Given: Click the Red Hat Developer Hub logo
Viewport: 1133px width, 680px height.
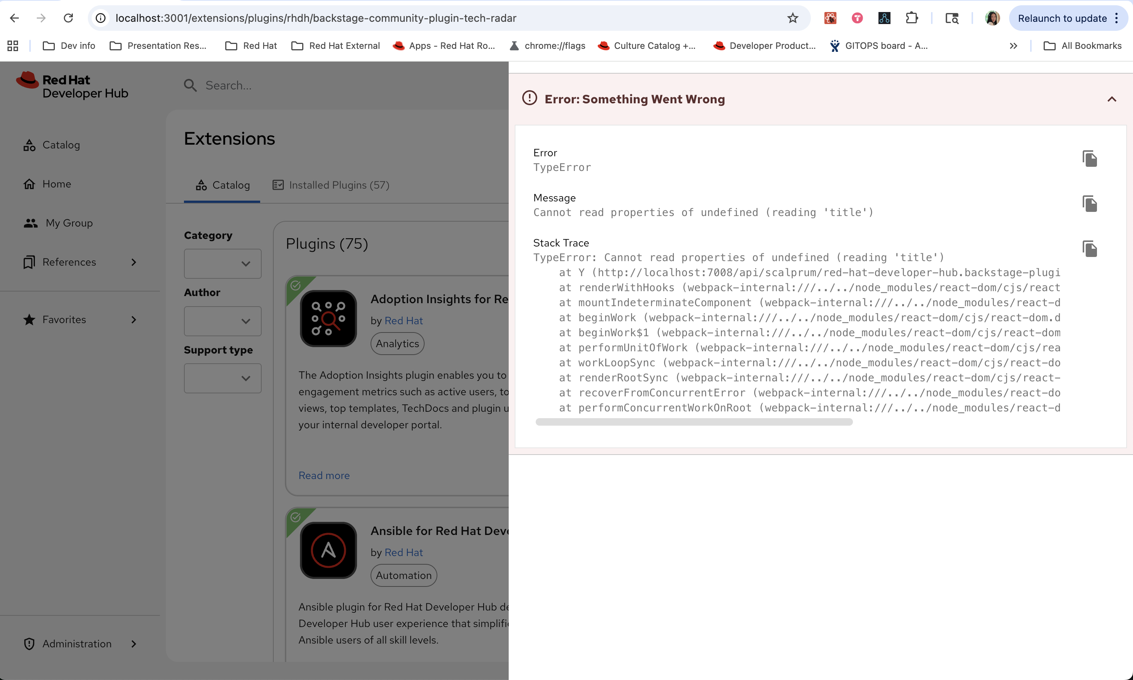Looking at the screenshot, I should tap(72, 86).
